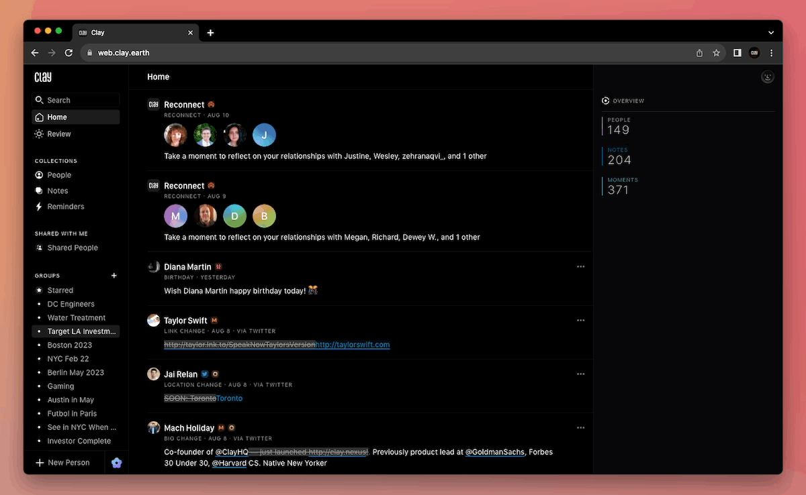Click the browser back arrow
The image size is (806, 495).
tap(35, 52)
